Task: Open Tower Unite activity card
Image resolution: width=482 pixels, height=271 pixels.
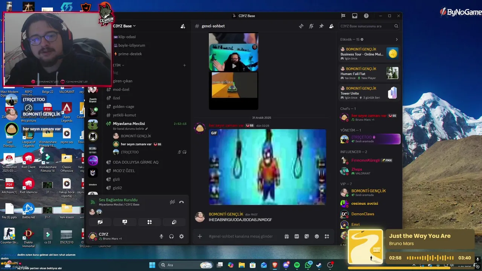Action: tap(369, 93)
